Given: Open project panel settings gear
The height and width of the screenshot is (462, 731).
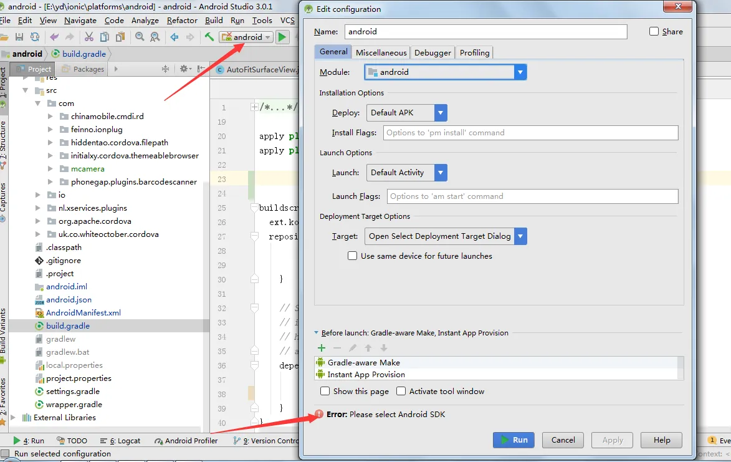Looking at the screenshot, I should click(x=184, y=69).
